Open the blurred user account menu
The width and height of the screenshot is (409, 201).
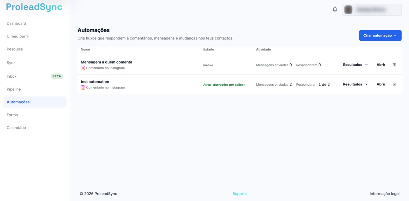pyautogui.click(x=372, y=10)
